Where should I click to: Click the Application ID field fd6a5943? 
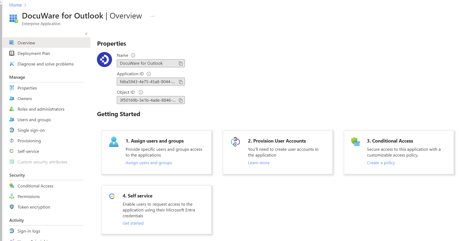coord(151,82)
